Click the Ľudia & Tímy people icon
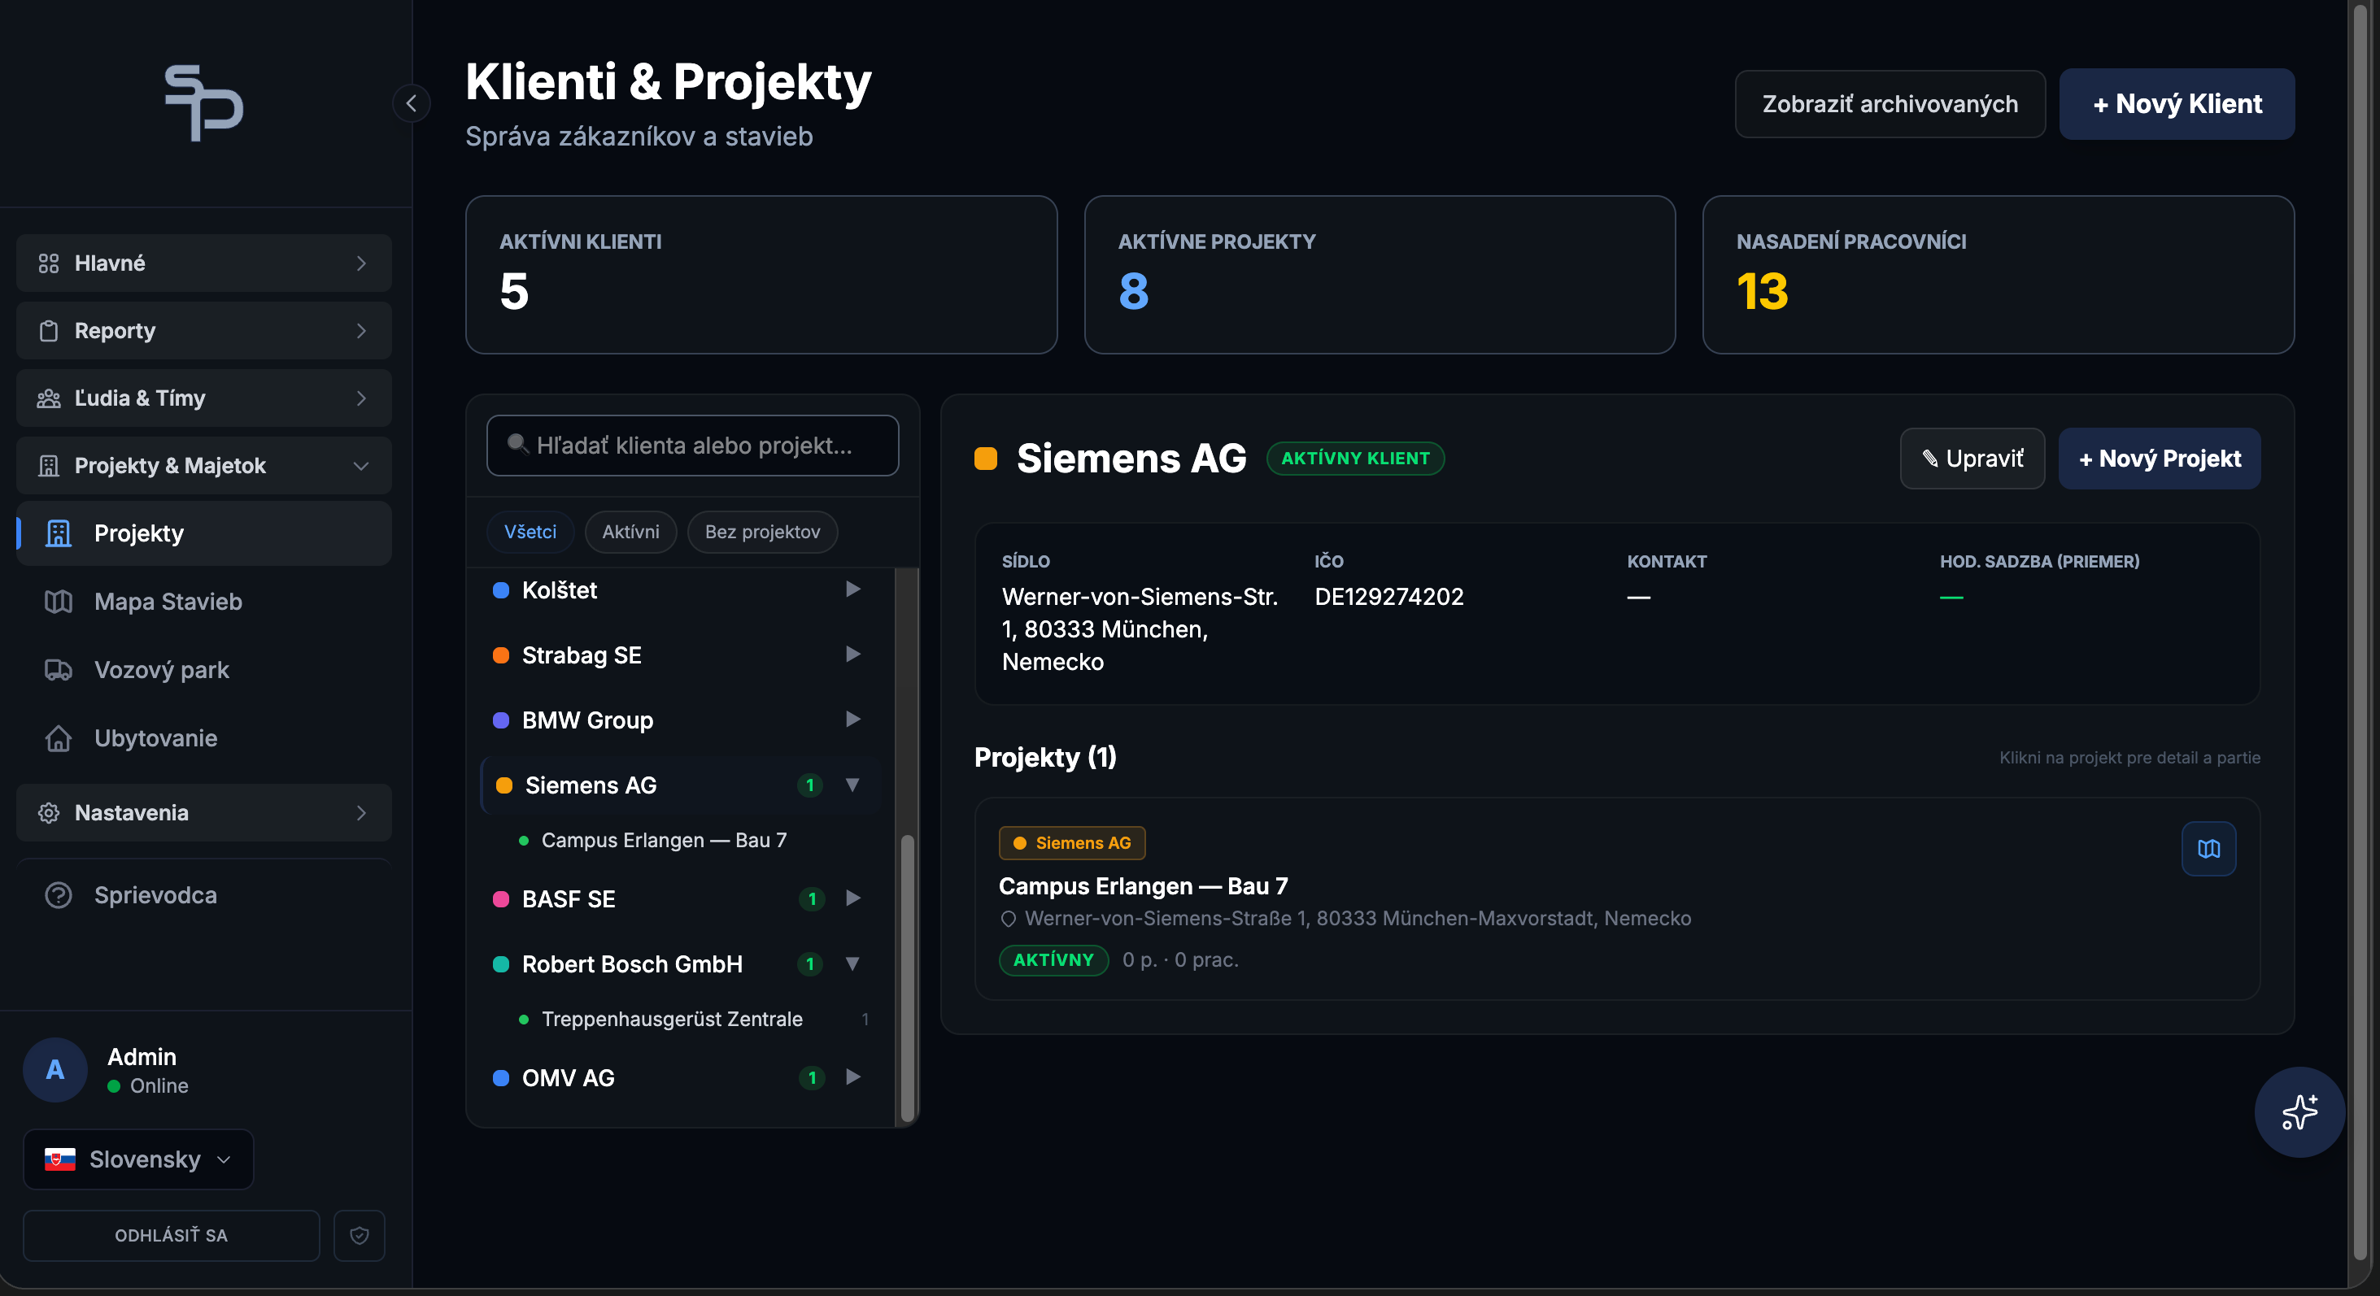The height and width of the screenshot is (1296, 2380). click(x=49, y=398)
